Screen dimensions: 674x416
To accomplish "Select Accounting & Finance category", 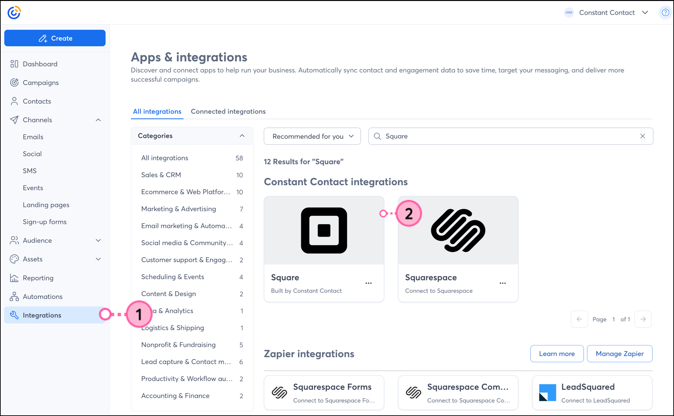I will (x=192, y=396).
